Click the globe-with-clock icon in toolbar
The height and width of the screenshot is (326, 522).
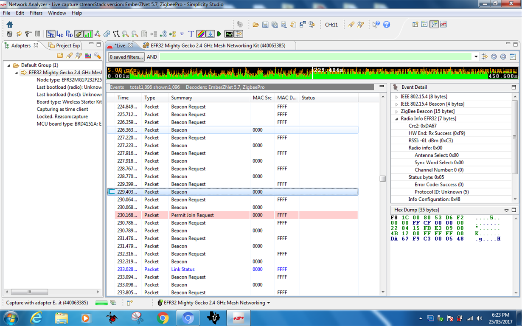107,34
